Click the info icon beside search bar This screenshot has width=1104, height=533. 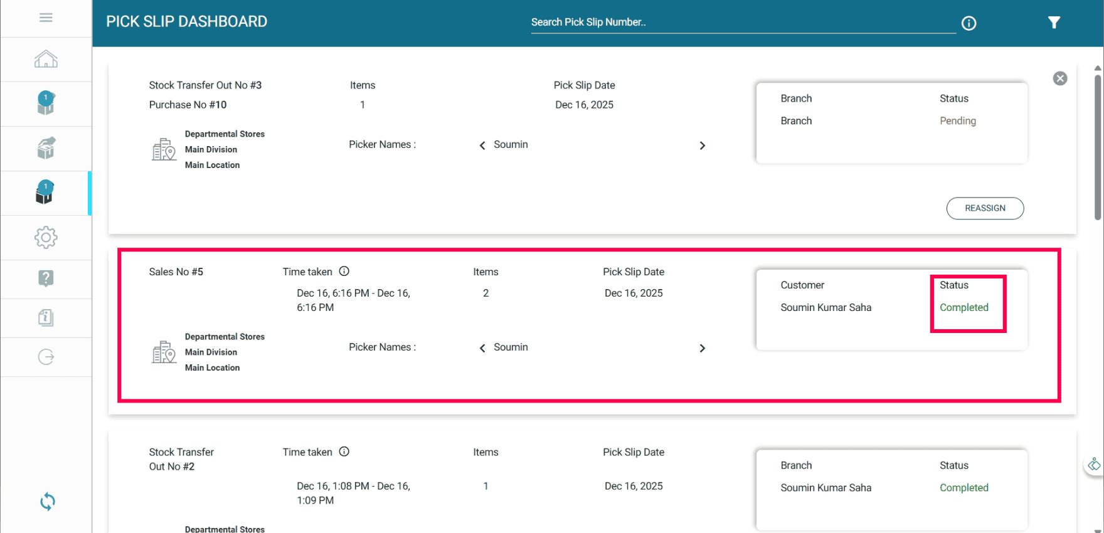(x=969, y=23)
